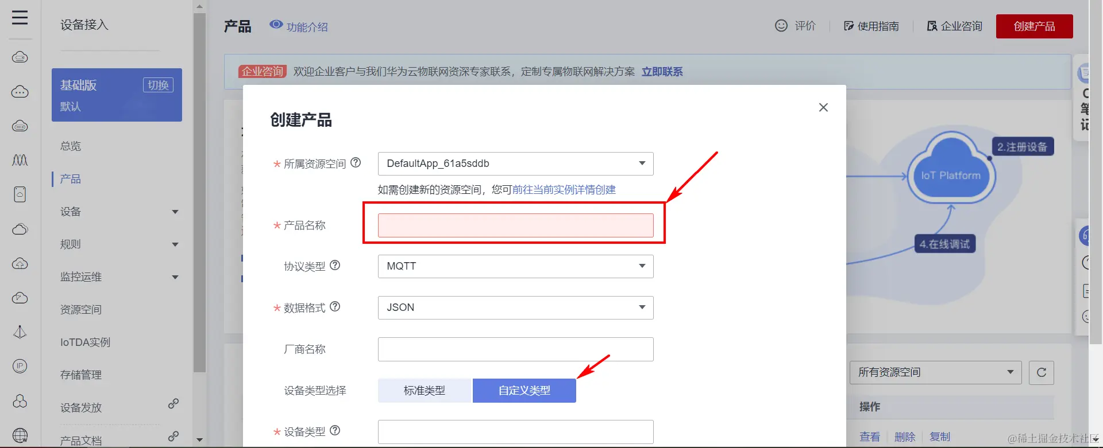
Task: Expand the 设备 sidebar menu
Action: [x=175, y=212]
